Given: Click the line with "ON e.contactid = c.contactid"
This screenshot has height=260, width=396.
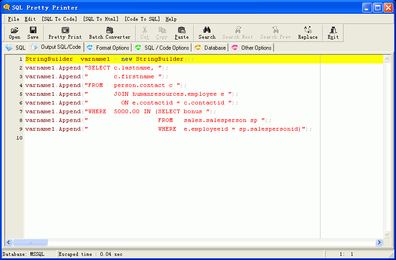Looking at the screenshot, I should click(132, 103).
